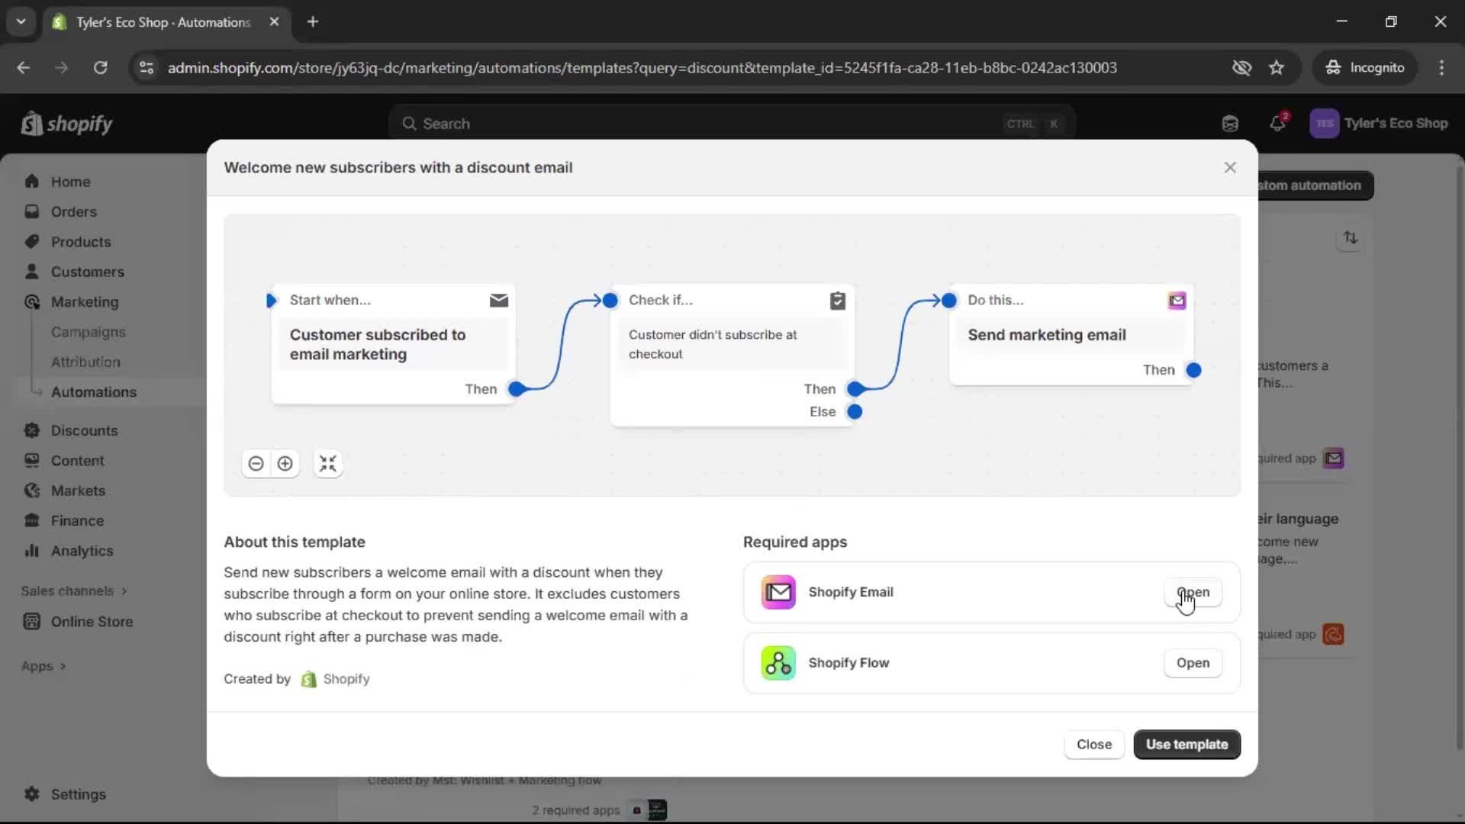
Task: Click the sort icon above the templates list
Action: click(1349, 238)
